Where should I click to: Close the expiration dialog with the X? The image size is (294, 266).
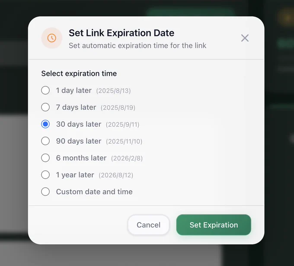[x=245, y=38]
